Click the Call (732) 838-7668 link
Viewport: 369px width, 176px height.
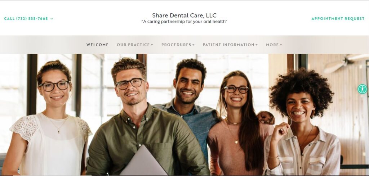(x=26, y=19)
